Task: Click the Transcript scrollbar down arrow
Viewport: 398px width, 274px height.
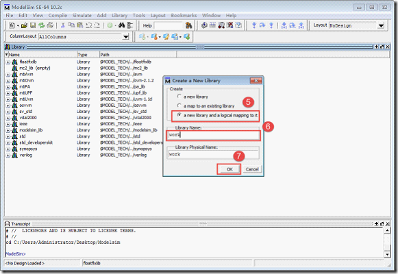Action: point(387,254)
